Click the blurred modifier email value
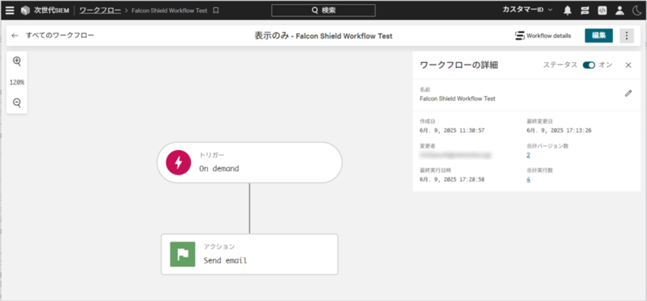Screen dimensions: 647x301 click(455, 155)
